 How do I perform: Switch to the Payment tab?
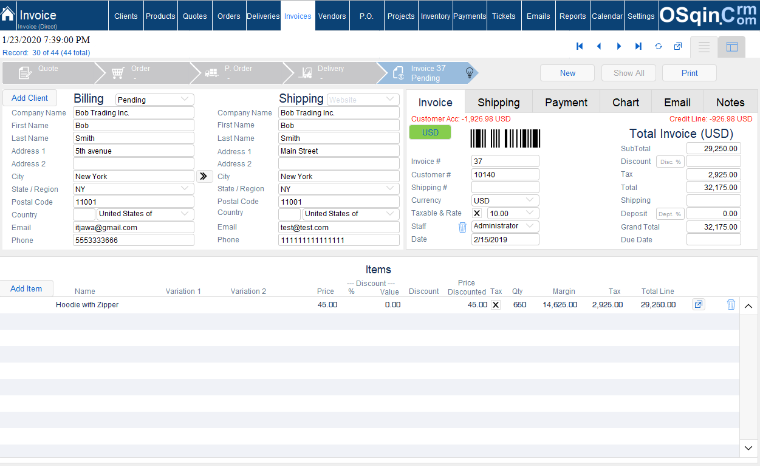click(566, 102)
